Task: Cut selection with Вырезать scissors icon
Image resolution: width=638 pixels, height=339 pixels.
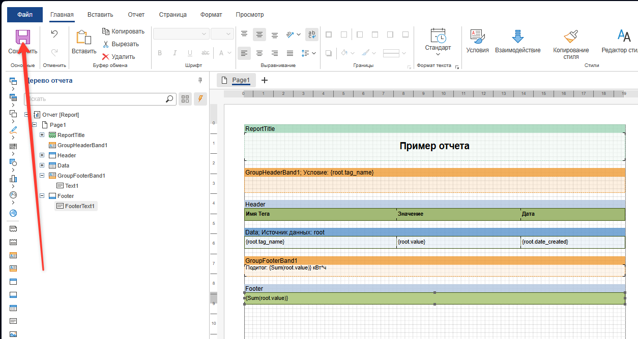Action: [120, 44]
